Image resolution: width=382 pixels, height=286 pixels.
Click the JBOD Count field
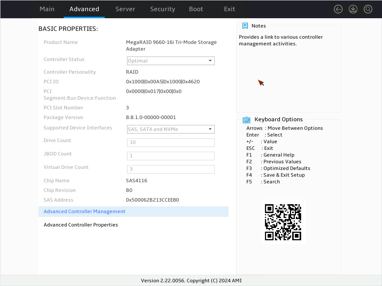pyautogui.click(x=171, y=156)
